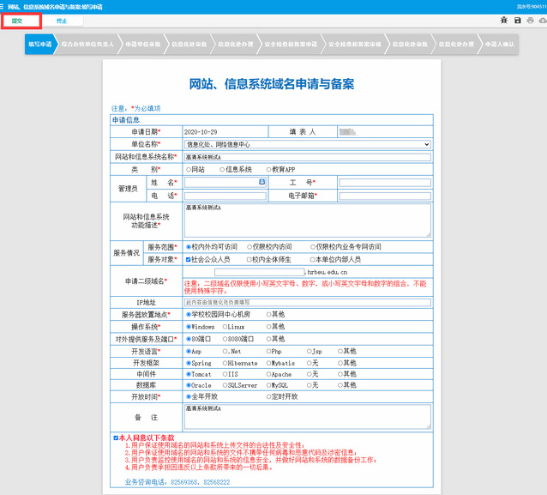Switch to the 申请人确认 workflow step
Screen dimensions: 547x495
pos(500,43)
